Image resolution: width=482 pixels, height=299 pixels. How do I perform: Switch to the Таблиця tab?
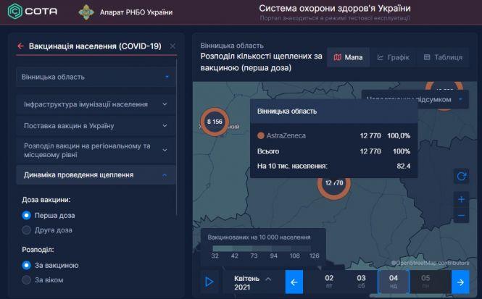pos(443,57)
